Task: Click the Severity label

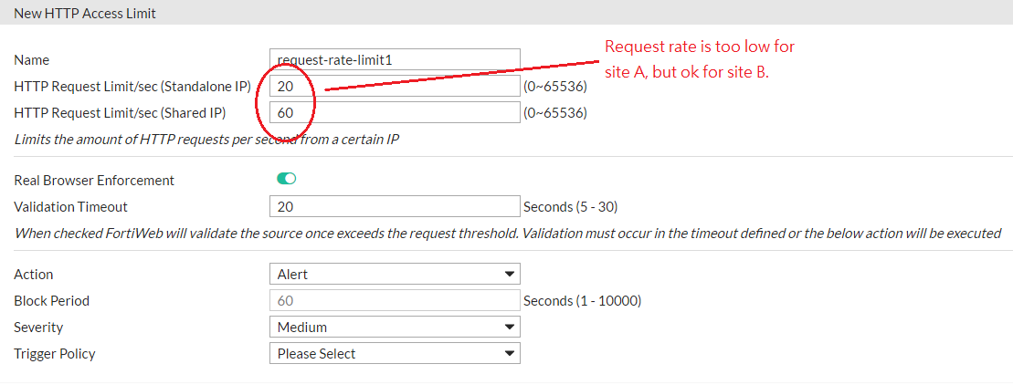Action: coord(39,327)
